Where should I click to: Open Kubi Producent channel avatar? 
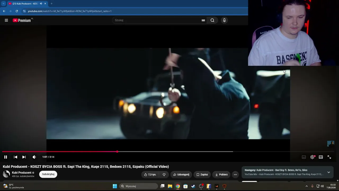[6, 174]
